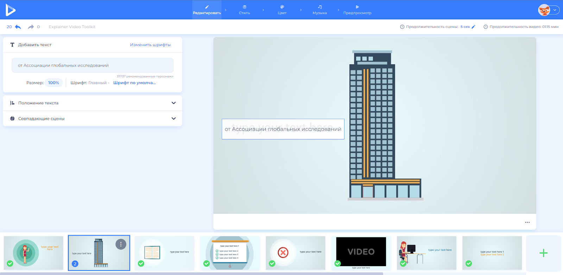Click the user avatar in the header

[544, 10]
